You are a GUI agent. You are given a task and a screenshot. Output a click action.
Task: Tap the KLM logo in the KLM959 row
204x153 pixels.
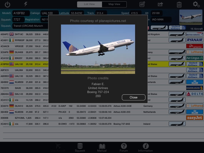point(195,82)
